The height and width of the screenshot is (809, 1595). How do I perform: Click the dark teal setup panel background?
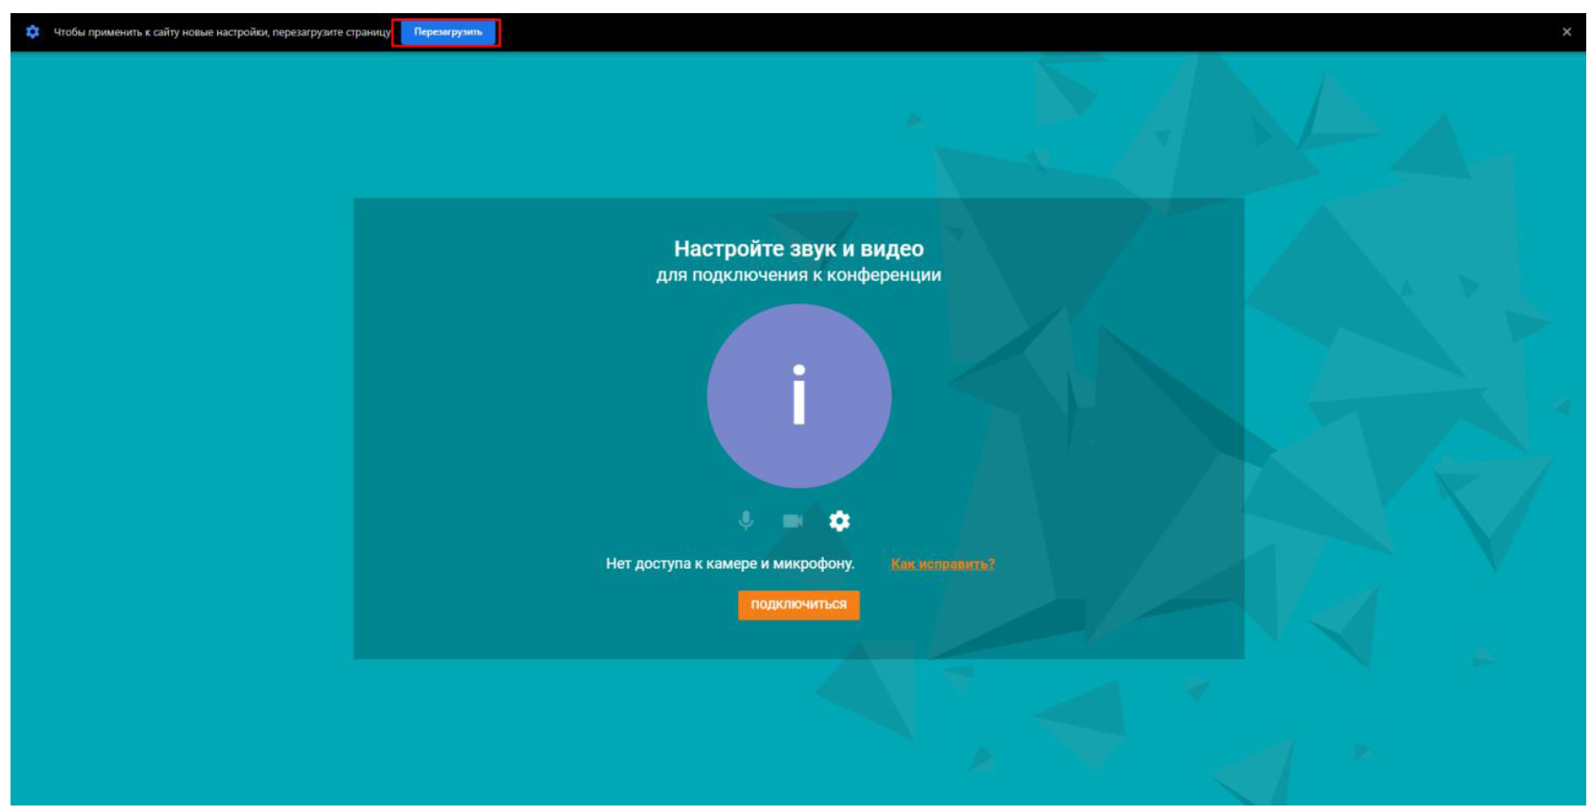coord(490,420)
